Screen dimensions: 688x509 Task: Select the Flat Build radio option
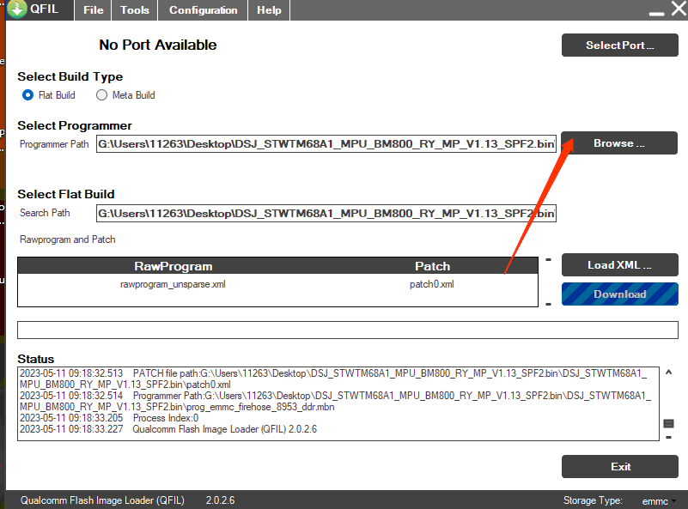click(28, 95)
